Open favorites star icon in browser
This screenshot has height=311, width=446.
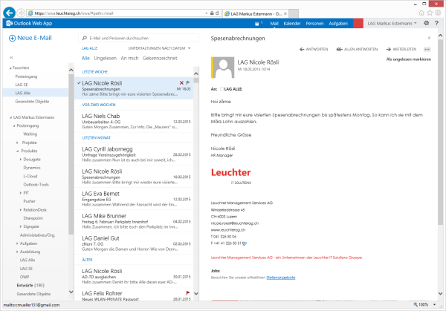[x=430, y=13]
